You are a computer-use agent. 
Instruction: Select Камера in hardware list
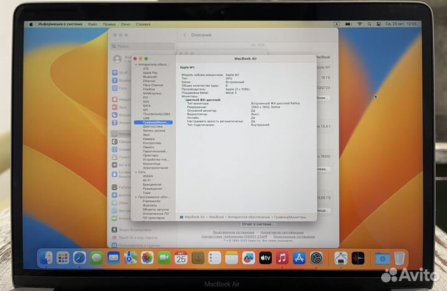[x=148, y=139]
